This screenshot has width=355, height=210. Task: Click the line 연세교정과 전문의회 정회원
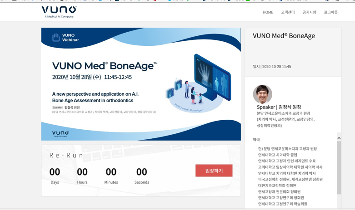coord(279,191)
